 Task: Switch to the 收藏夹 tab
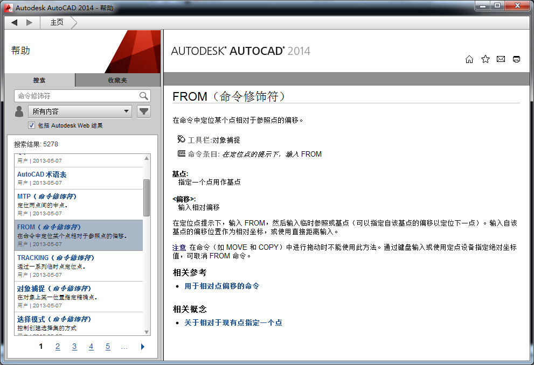pyautogui.click(x=117, y=80)
